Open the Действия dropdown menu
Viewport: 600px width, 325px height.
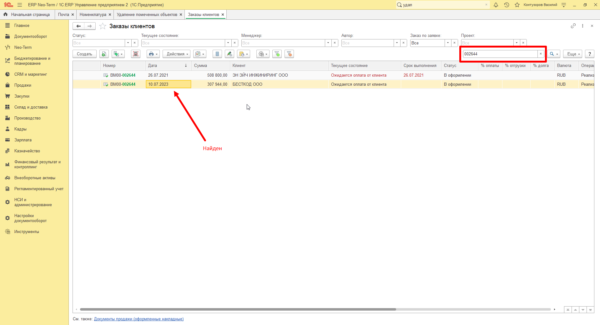pos(177,54)
